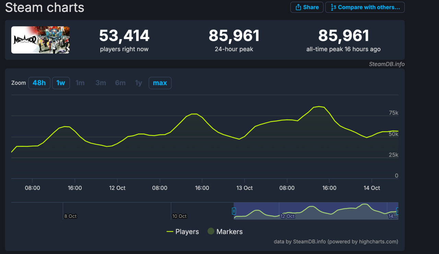Pick the 1y zoom range
The width and height of the screenshot is (439, 254).
tap(139, 83)
